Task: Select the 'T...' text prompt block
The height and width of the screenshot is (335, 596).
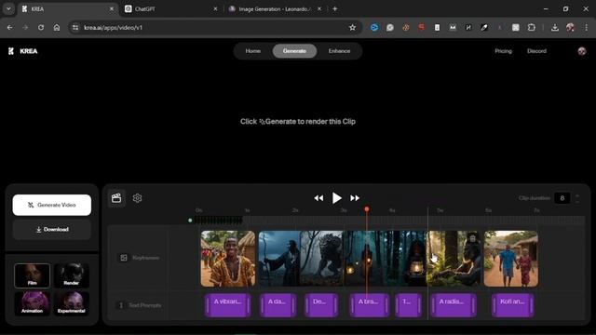Action: 408,305
